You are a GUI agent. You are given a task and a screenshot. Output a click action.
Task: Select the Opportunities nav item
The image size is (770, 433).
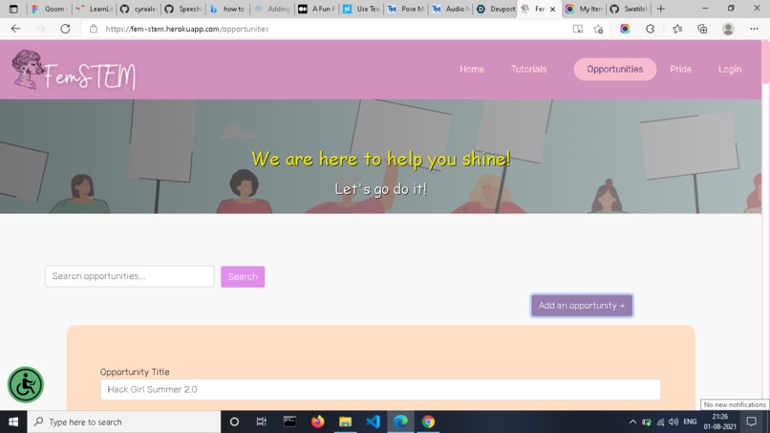click(x=615, y=70)
